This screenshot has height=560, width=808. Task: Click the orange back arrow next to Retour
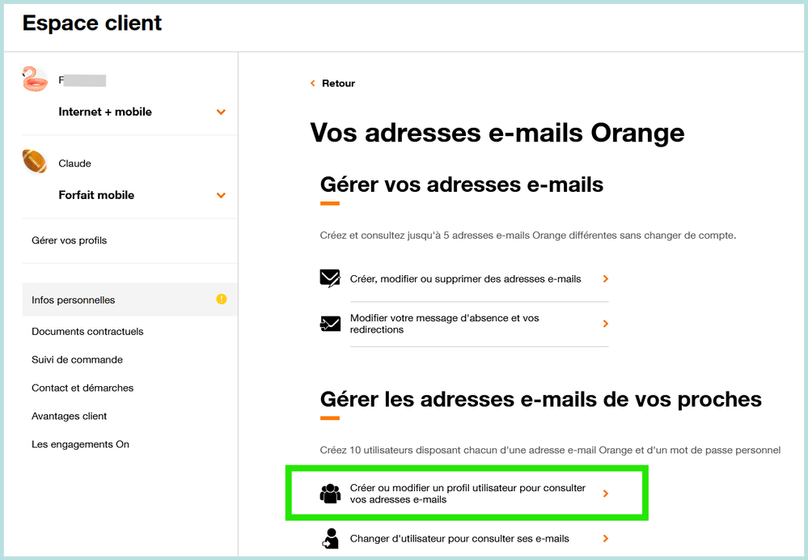(312, 83)
